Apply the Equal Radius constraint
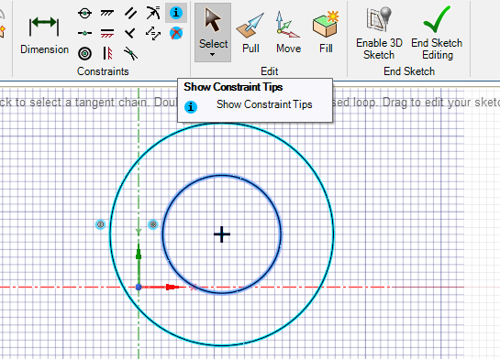The height and width of the screenshot is (359, 500). [x=153, y=13]
